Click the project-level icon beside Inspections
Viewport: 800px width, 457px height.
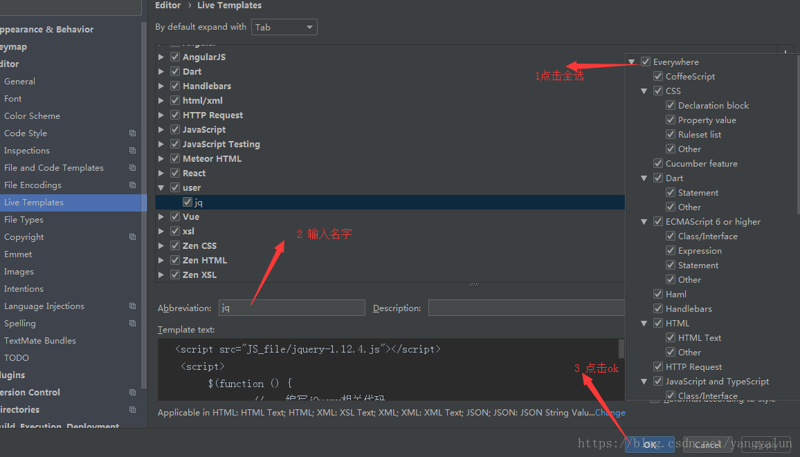133,151
